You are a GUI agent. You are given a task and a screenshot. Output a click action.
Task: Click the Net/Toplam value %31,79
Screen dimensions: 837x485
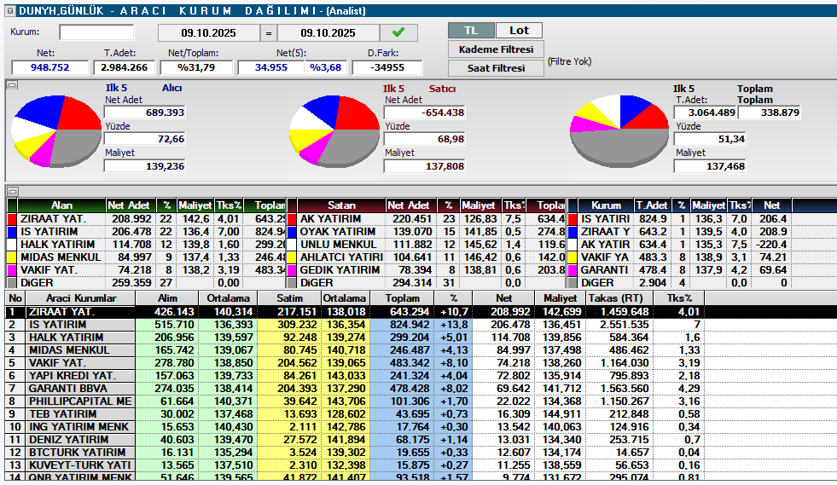(x=196, y=67)
